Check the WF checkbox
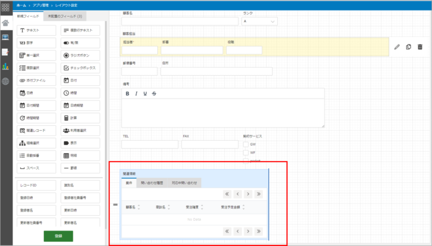 [246, 152]
